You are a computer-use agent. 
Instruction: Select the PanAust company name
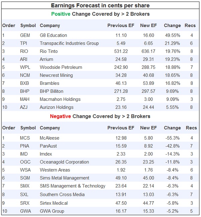click(x=48, y=146)
